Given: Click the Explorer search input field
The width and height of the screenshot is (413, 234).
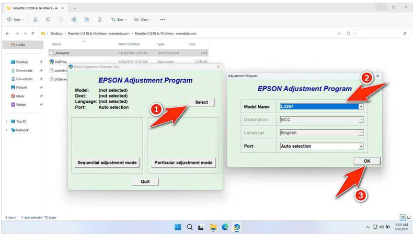Looking at the screenshot, I should (382, 33).
